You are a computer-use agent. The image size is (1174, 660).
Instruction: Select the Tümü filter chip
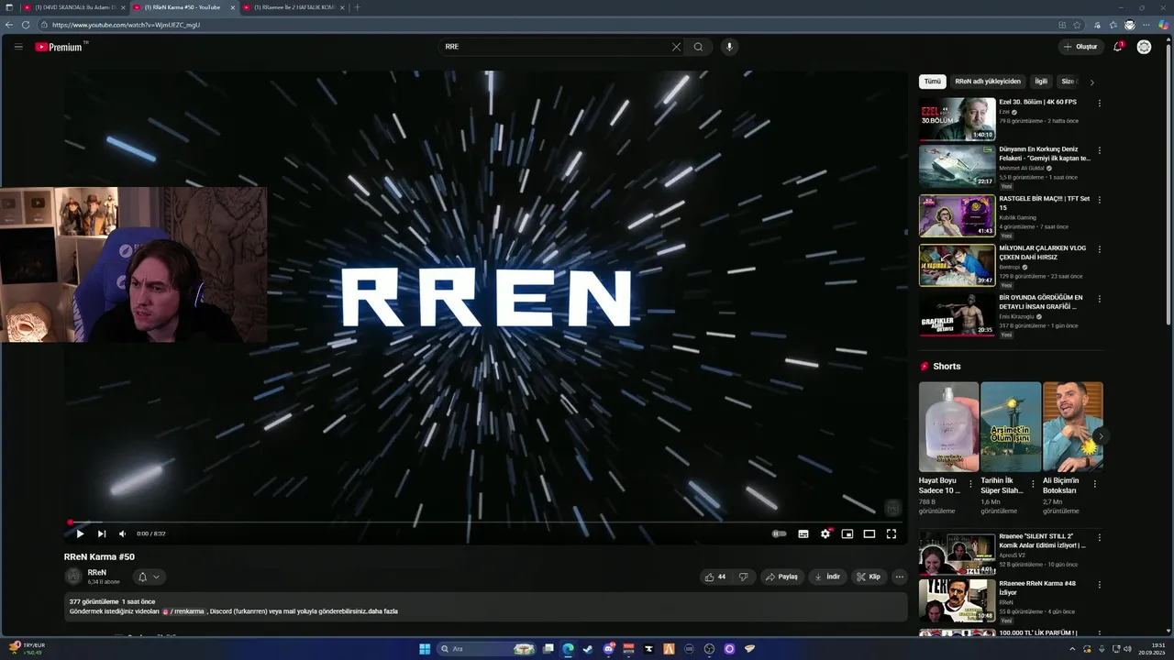[x=932, y=82]
